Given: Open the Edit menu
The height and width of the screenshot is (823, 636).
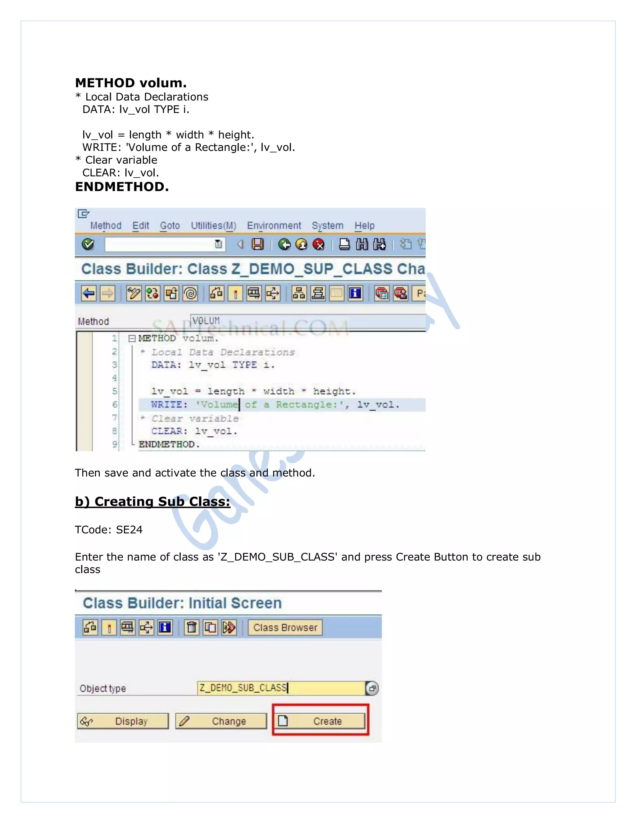Looking at the screenshot, I should coord(141,226).
